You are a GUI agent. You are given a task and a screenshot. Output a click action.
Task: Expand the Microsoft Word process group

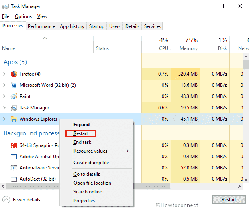tap(4, 85)
